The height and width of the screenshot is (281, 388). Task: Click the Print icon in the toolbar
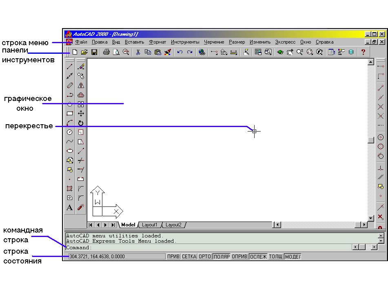(x=106, y=52)
